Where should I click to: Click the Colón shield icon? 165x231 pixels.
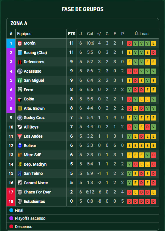[x=20, y=99]
